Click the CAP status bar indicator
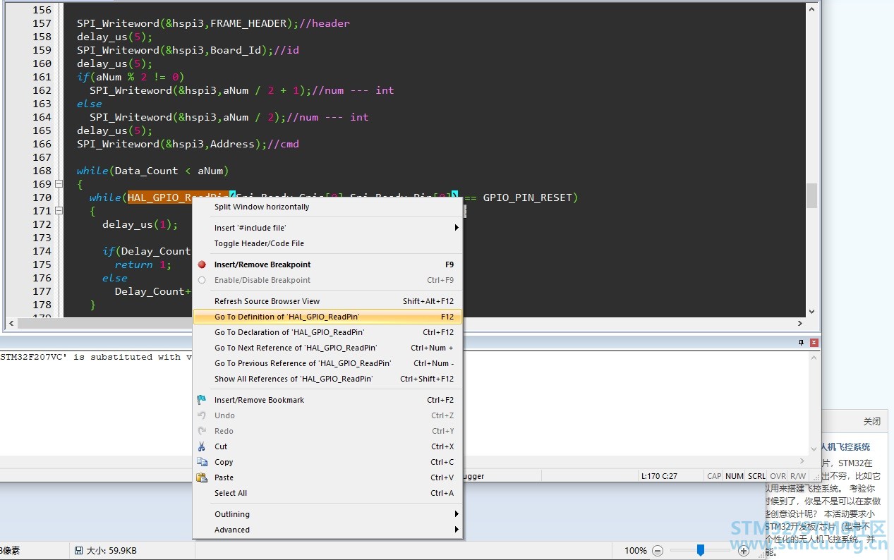The width and height of the screenshot is (894, 560). coord(714,476)
